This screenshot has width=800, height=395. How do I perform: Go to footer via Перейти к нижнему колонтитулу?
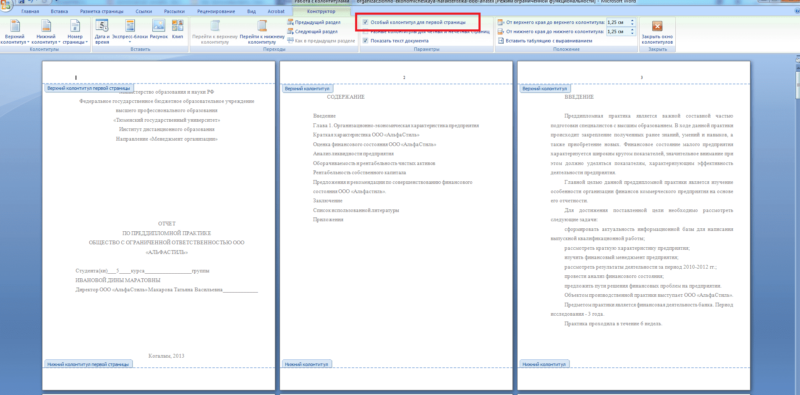tap(262, 31)
